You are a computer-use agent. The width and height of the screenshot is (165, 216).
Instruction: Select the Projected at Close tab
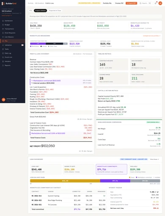click(x=55, y=11)
